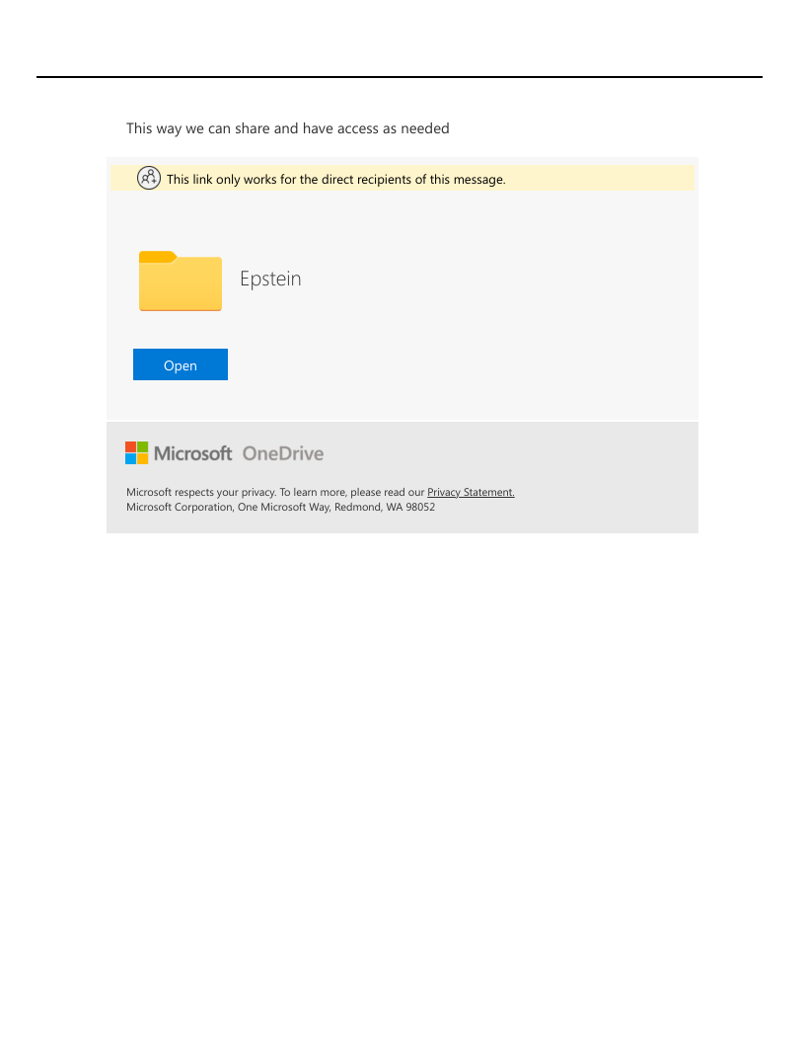
Task: Click the blue Open button
Action: point(180,364)
